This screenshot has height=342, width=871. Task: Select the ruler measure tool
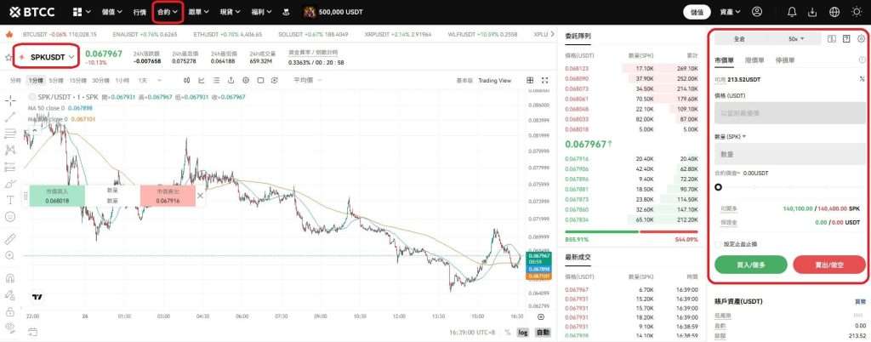[10, 239]
